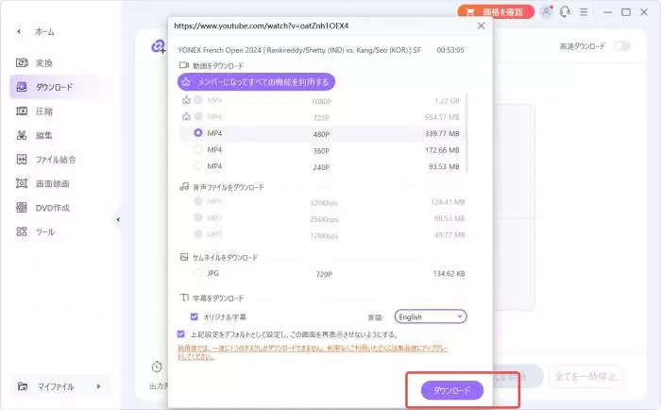The height and width of the screenshot is (410, 661).
Task: Select MP4 240P radio option
Action: [198, 165]
